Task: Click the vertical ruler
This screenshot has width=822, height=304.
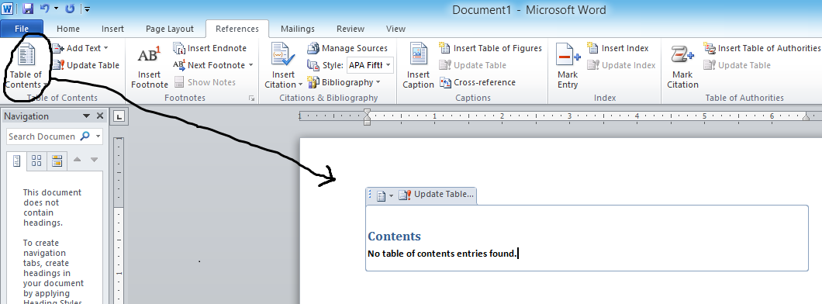Action: pyautogui.click(x=119, y=220)
